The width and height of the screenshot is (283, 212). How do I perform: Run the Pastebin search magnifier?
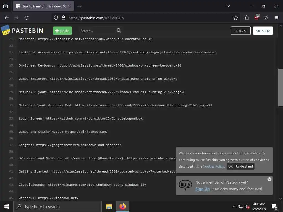[x=119, y=30]
